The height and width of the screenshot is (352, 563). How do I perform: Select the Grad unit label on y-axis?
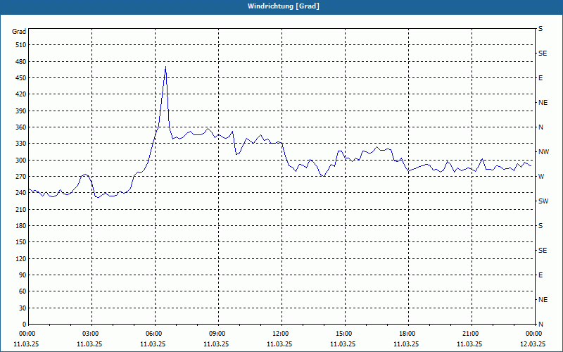pos(19,32)
